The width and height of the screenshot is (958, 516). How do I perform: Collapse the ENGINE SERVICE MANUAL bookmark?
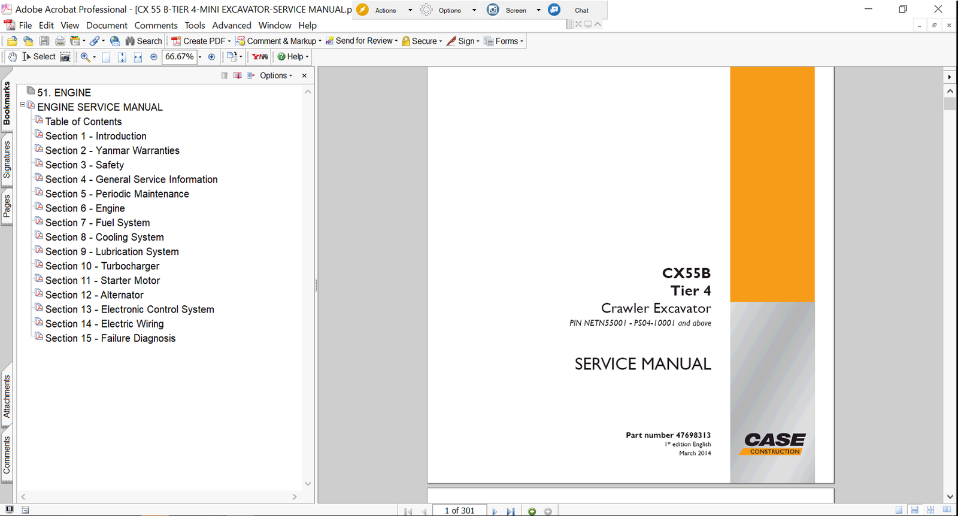23,105
